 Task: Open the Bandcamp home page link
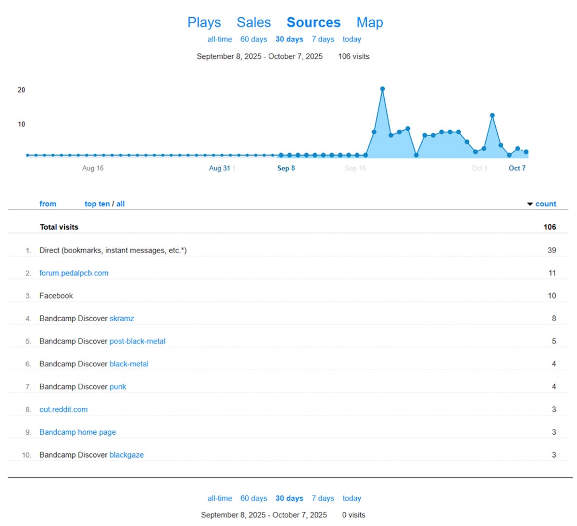coord(77,432)
